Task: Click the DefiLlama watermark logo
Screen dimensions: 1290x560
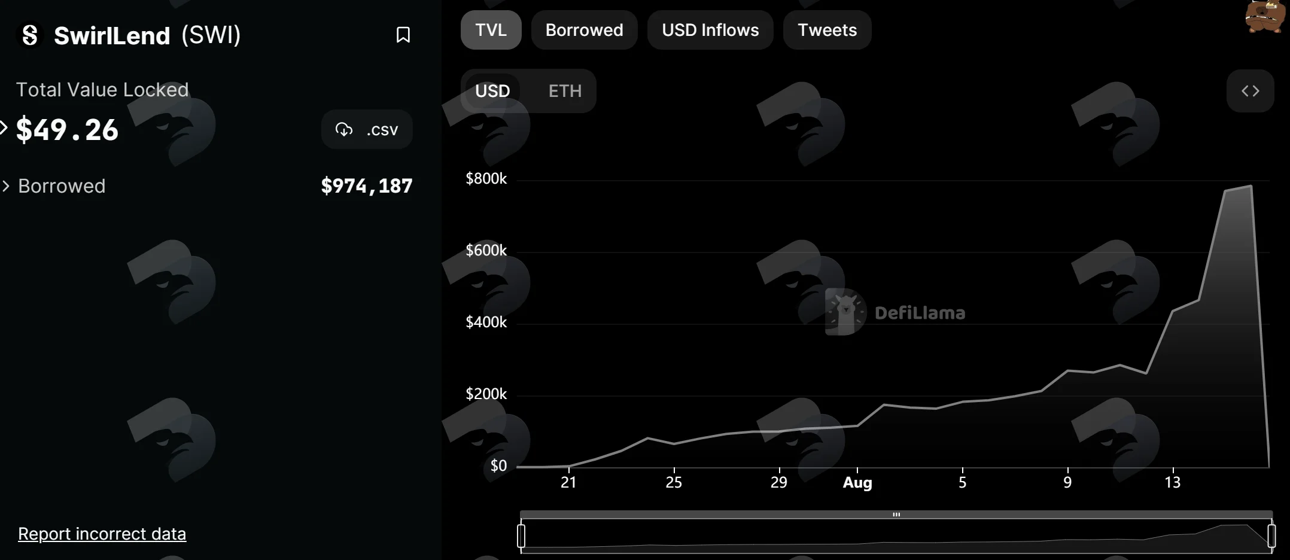Action: pyautogui.click(x=895, y=312)
